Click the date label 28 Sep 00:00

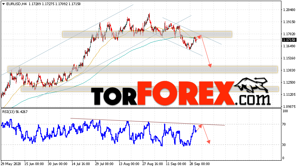click(x=200, y=164)
